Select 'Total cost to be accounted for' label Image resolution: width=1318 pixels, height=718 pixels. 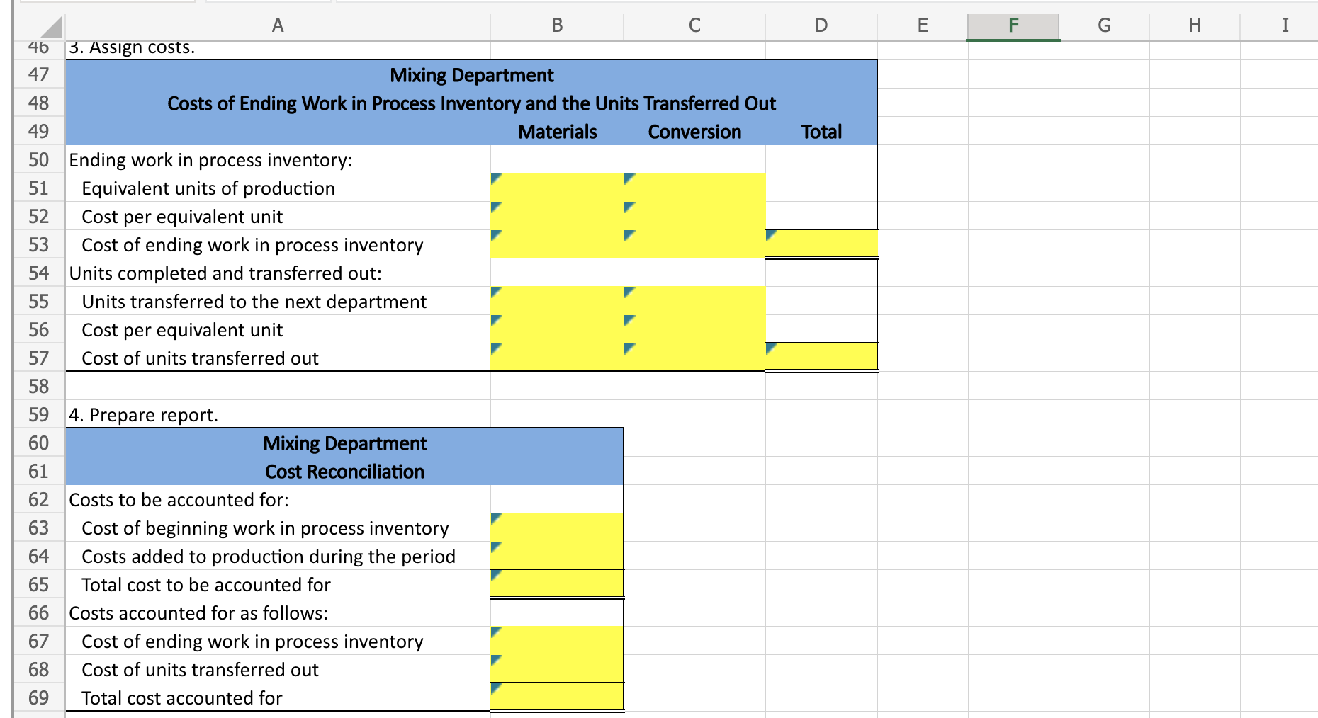click(x=206, y=585)
